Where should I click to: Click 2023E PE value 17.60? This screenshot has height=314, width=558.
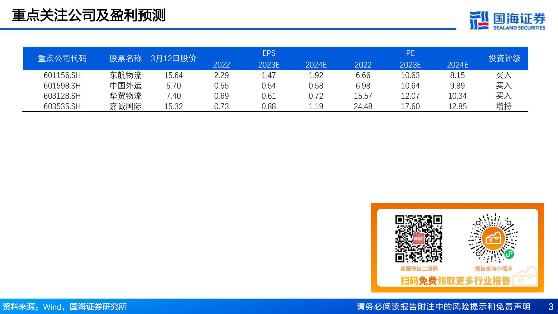[410, 106]
